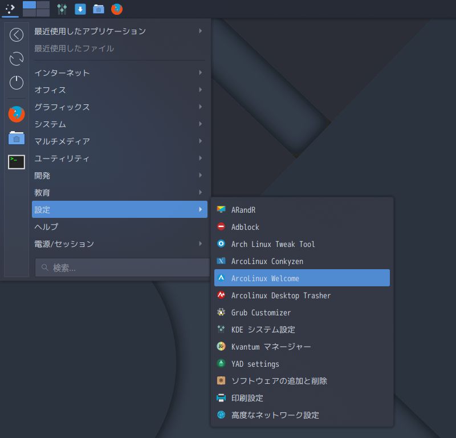Open YAD settings entry text

pyautogui.click(x=255, y=364)
